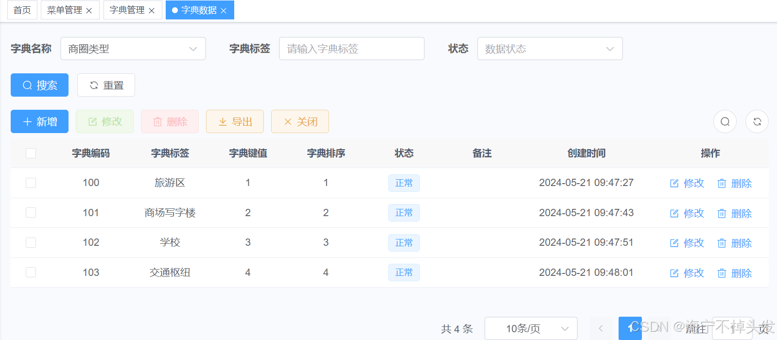Click 删除 link in 学校 row
The height and width of the screenshot is (340, 777).
(x=735, y=243)
